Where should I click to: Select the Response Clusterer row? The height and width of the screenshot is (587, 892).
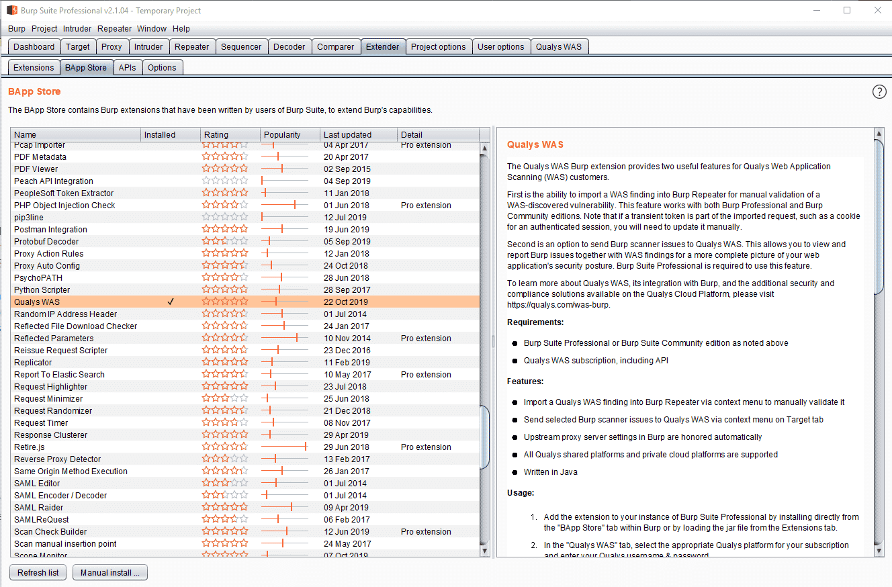[x=245, y=435]
